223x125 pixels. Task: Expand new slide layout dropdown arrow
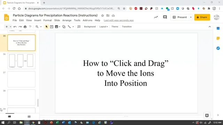coord(10,27)
